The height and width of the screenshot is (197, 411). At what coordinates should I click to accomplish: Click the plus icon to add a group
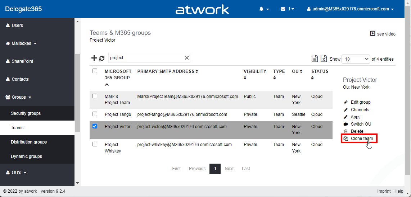(94, 58)
